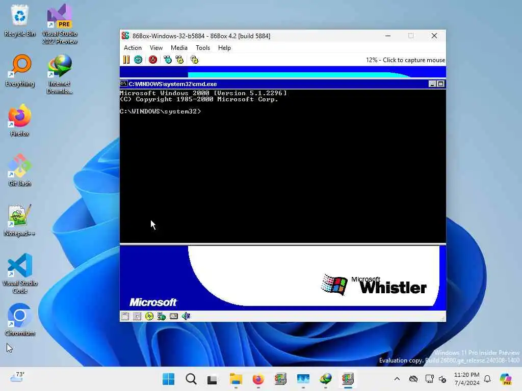Click the hard disk status icon
This screenshot has height=391, width=522.
[174, 316]
